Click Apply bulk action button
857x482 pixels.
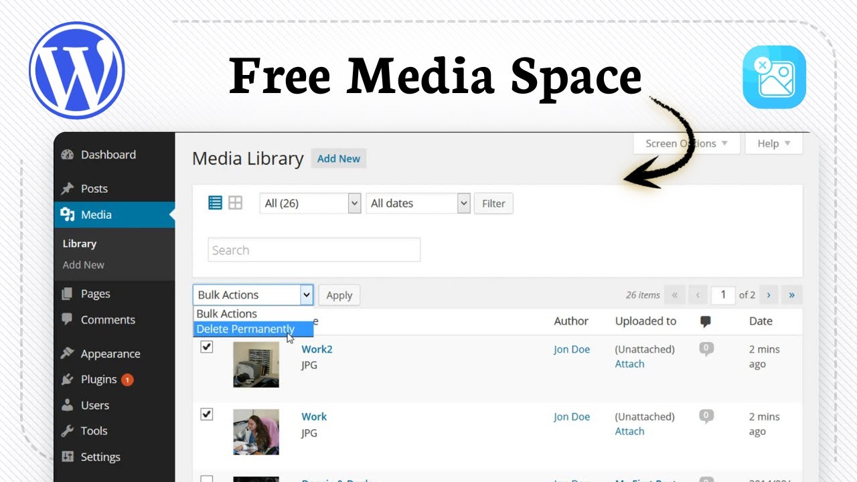tap(339, 295)
